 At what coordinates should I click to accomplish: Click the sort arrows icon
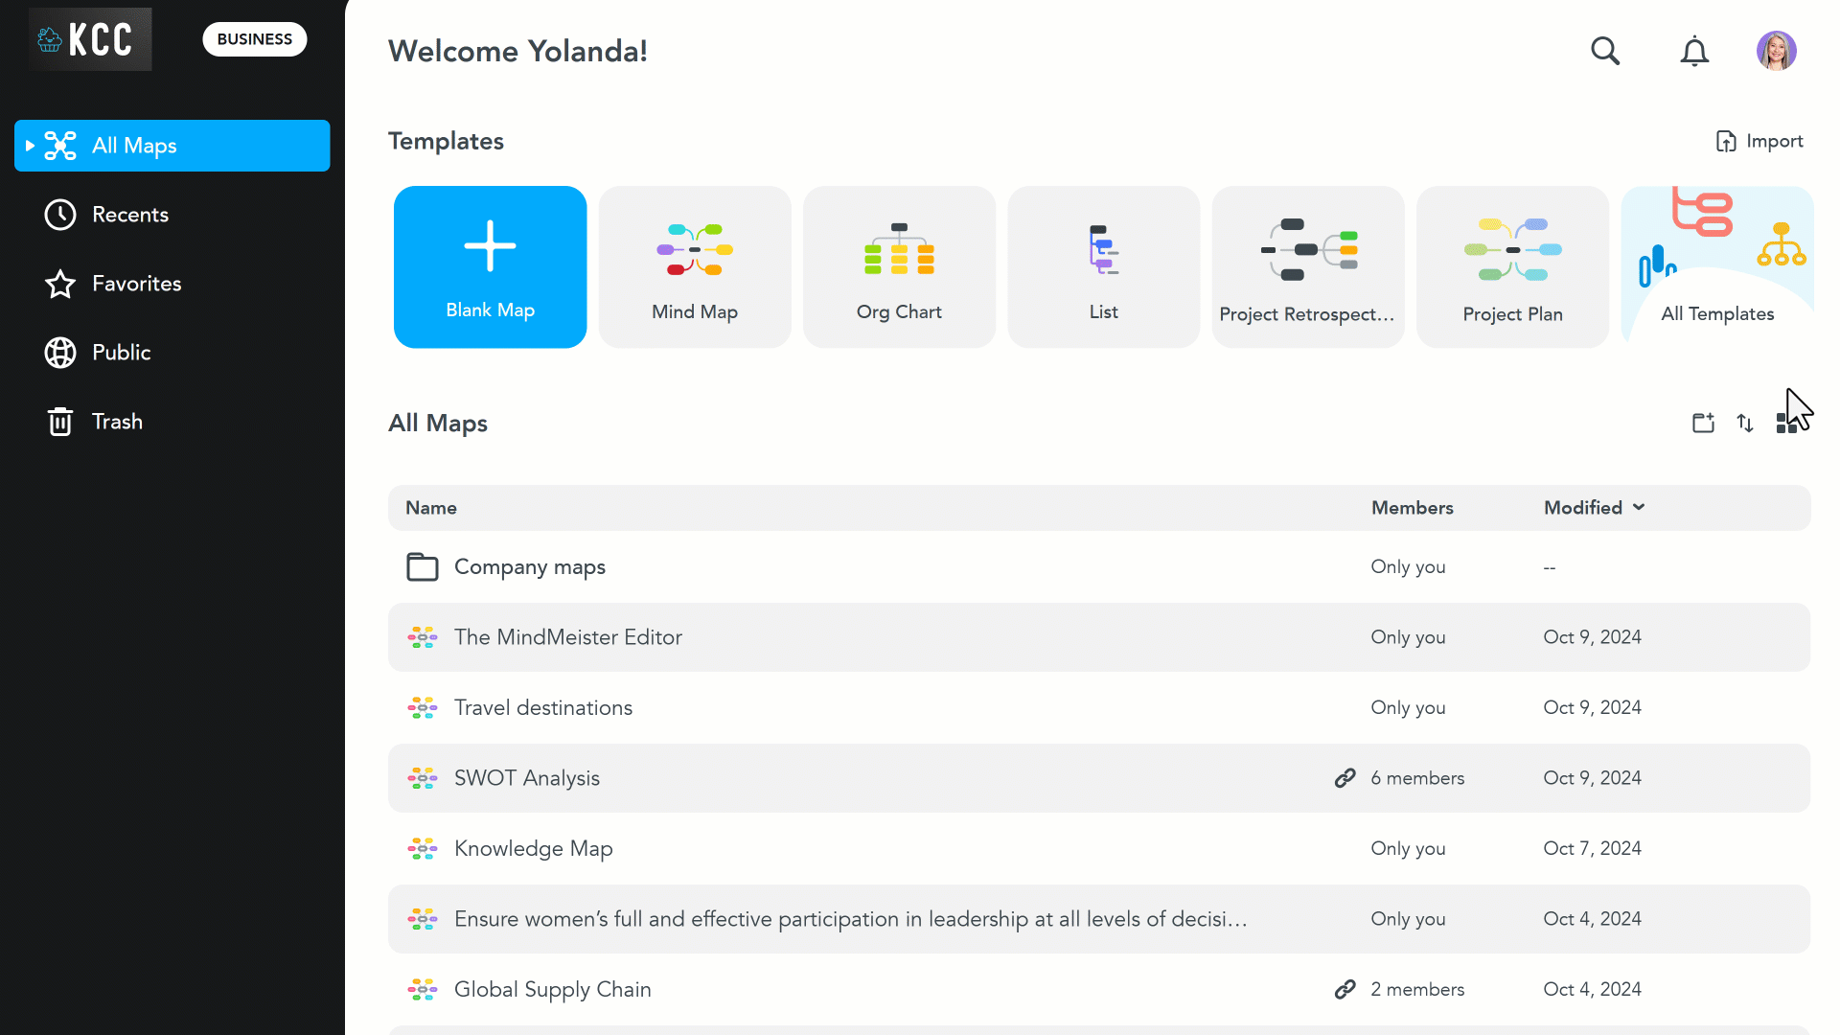coord(1745,423)
